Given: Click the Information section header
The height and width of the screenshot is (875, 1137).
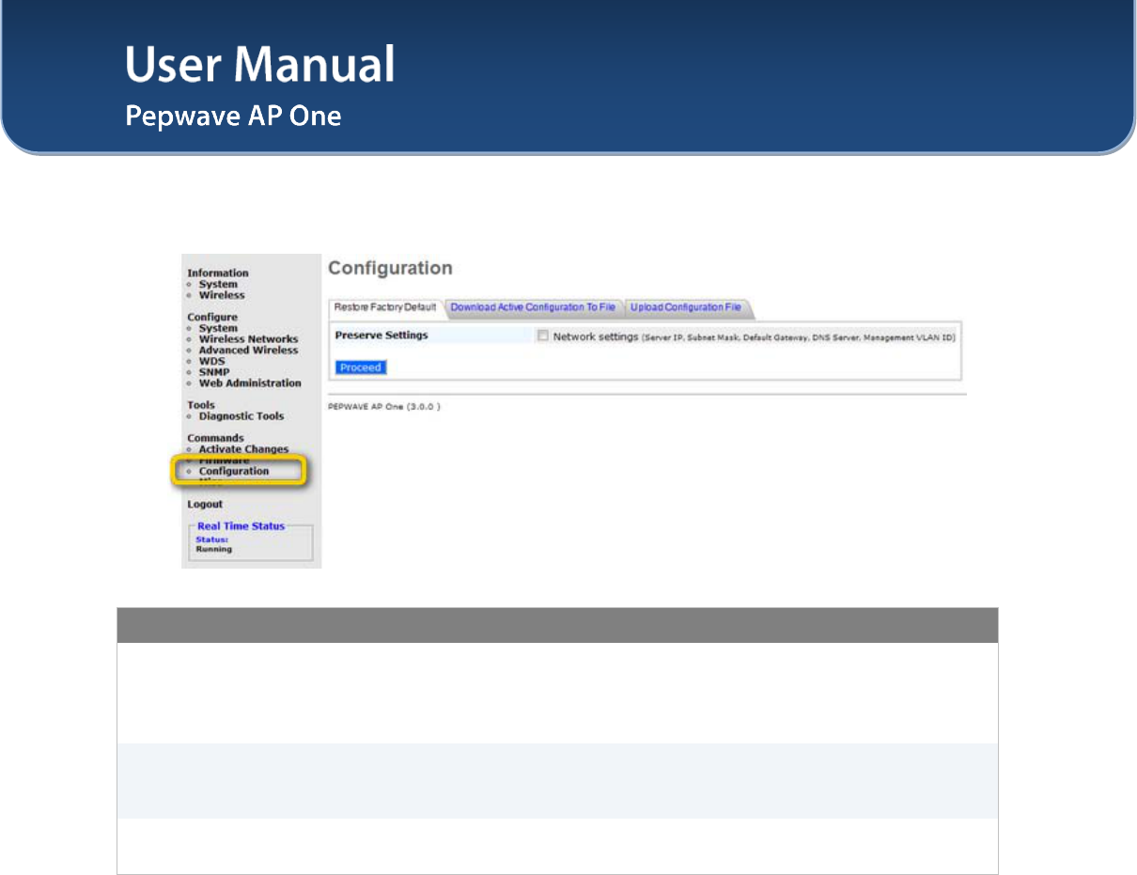Looking at the screenshot, I should coord(218,273).
